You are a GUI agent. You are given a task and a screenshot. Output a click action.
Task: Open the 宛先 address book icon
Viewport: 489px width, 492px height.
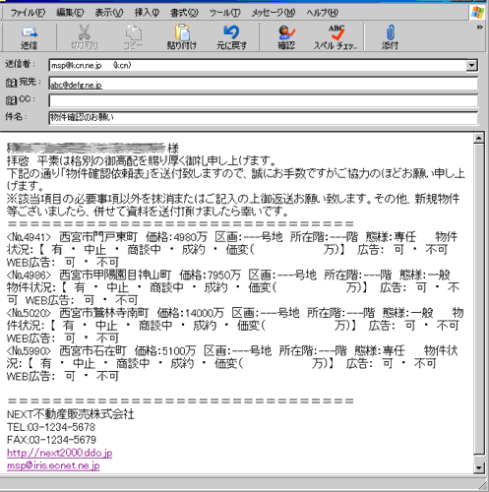coord(11,83)
